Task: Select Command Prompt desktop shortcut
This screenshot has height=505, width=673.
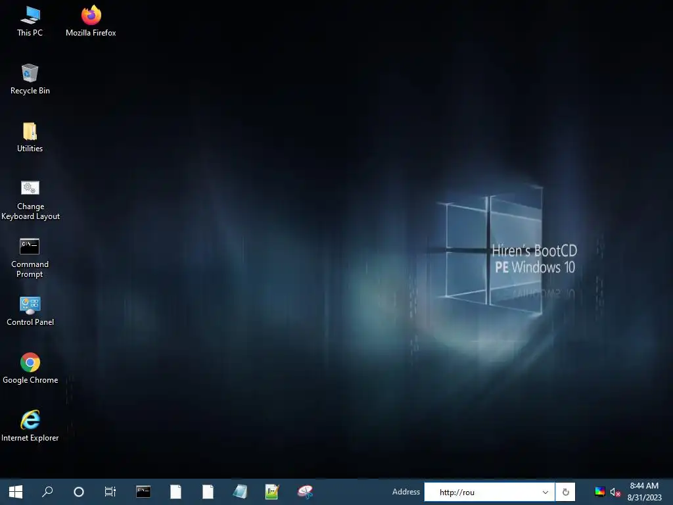Action: [x=30, y=258]
